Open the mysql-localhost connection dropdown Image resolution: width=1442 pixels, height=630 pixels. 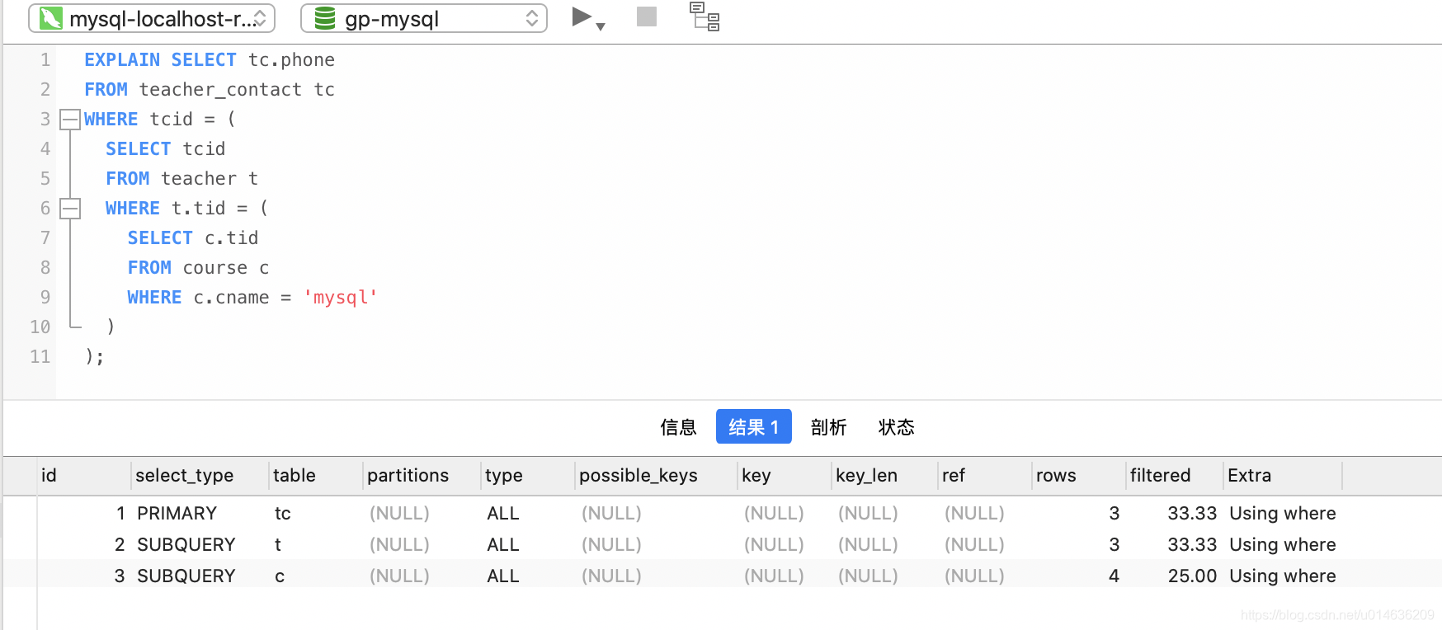[152, 18]
